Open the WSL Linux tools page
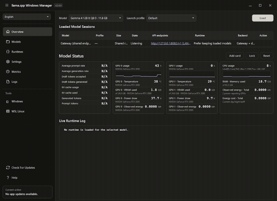277x201 pixels. (x=28, y=111)
